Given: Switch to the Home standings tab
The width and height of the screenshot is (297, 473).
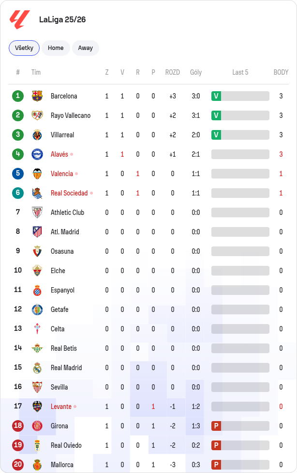Looking at the screenshot, I should [56, 48].
